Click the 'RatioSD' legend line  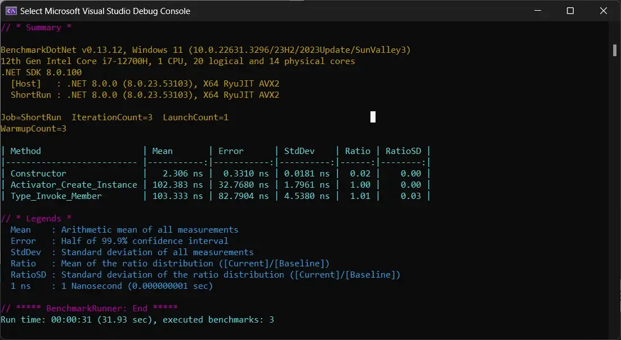click(x=205, y=275)
